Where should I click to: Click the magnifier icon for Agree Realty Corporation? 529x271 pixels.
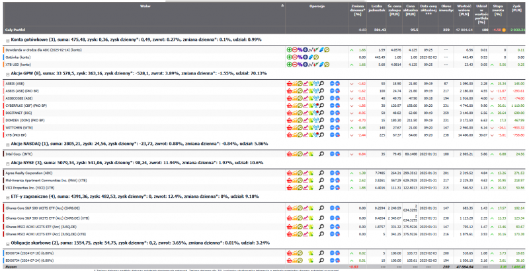click(x=321, y=173)
